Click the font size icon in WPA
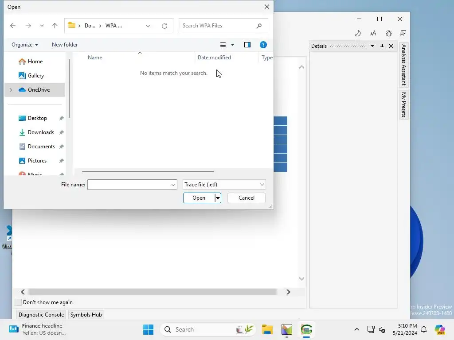Screen dimensions: 454x340 373,33
